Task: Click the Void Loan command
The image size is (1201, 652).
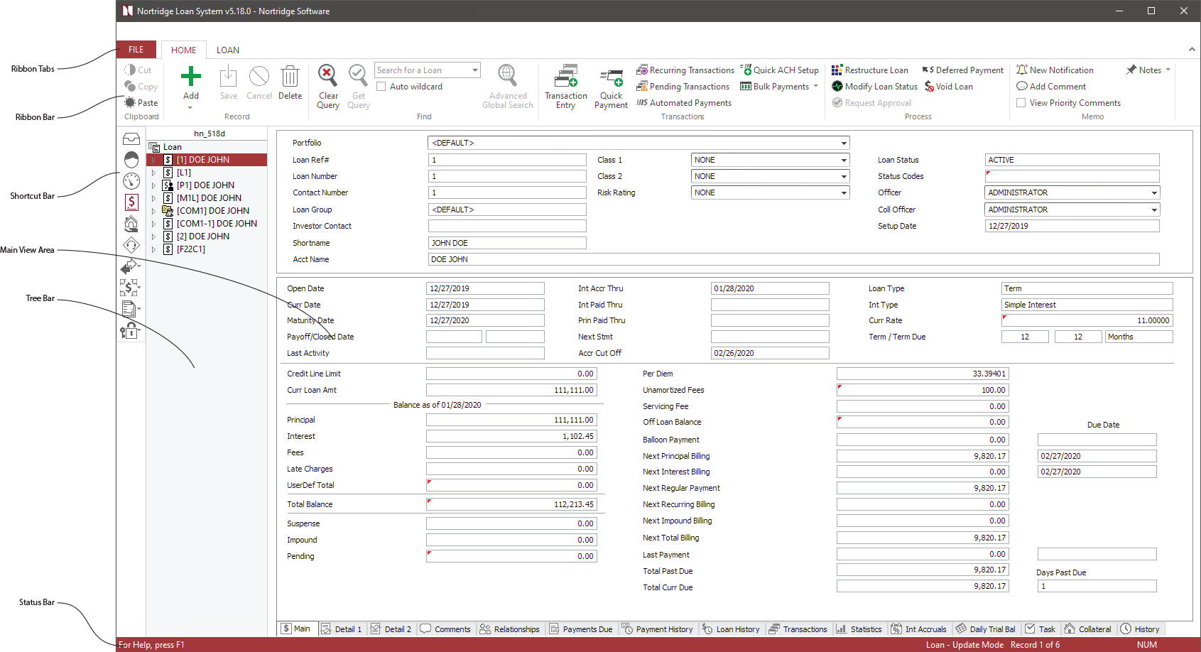Action: [949, 87]
